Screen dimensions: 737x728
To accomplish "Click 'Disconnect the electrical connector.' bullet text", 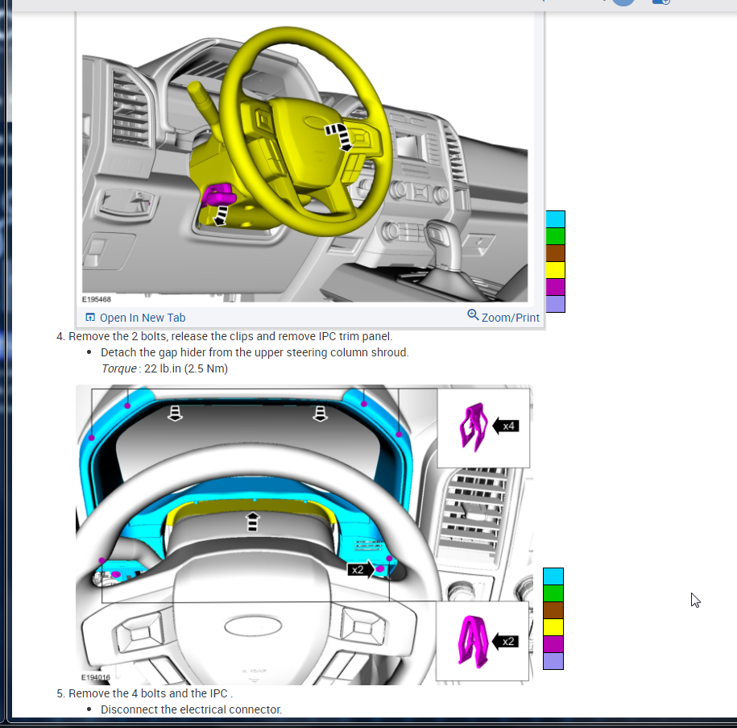I will (192, 709).
